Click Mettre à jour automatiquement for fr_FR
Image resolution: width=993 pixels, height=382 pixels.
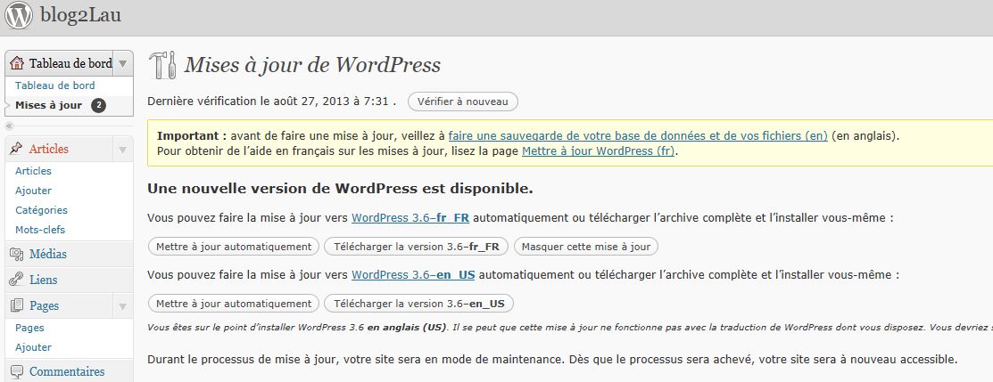point(234,247)
